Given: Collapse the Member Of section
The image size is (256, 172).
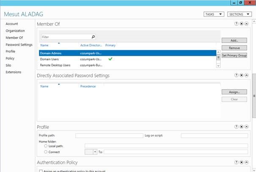Looking at the screenshot, I should (x=247, y=24).
